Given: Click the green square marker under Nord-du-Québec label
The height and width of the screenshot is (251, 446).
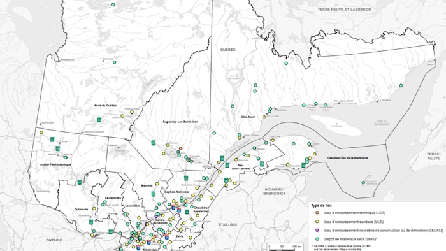Looking at the screenshot, I should pos(99,120).
